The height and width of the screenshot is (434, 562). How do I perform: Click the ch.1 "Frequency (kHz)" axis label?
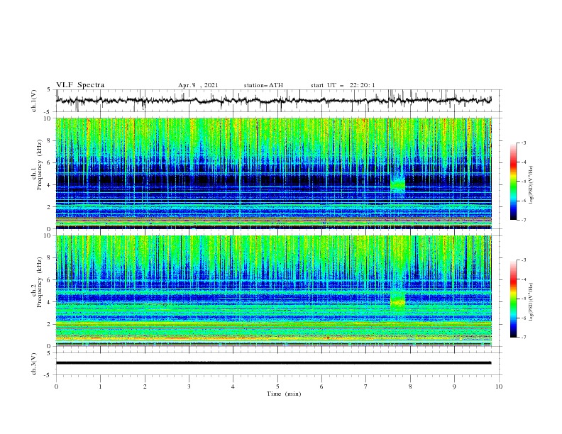tap(39, 165)
